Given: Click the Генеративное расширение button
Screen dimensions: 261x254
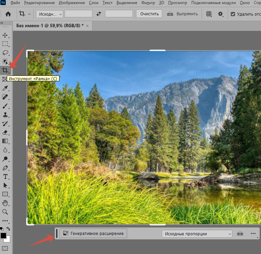Looking at the screenshot, I should coord(93,233).
